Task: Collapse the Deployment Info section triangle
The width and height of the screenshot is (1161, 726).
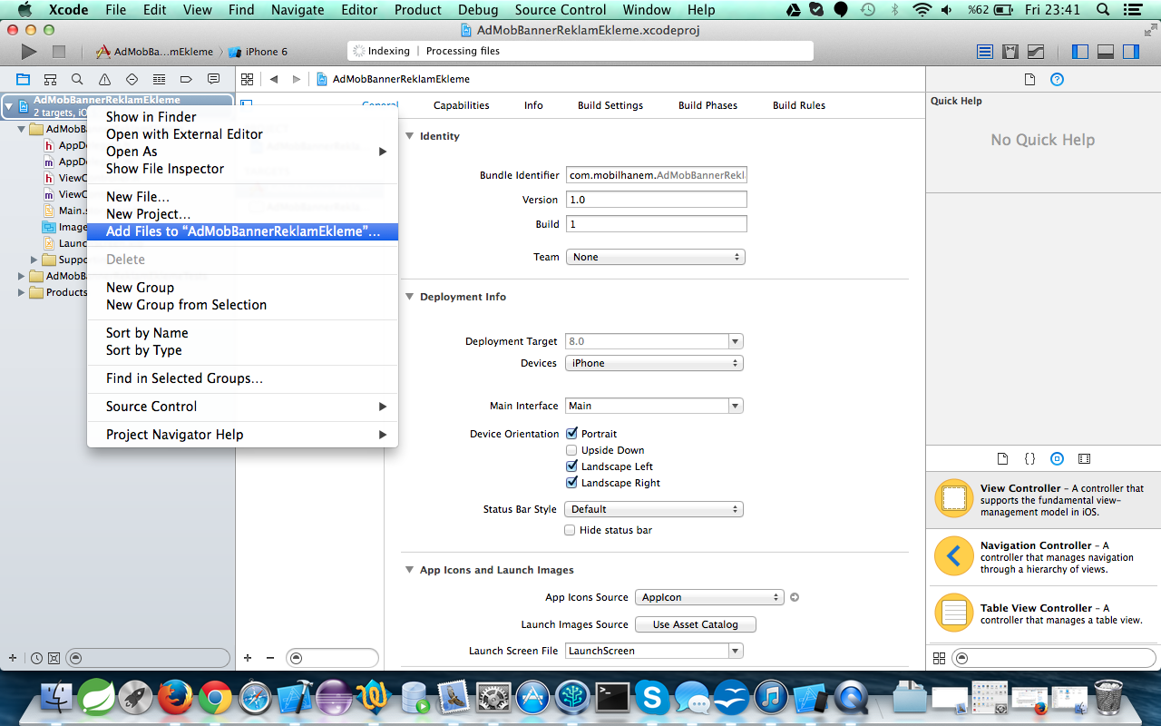Action: (409, 297)
